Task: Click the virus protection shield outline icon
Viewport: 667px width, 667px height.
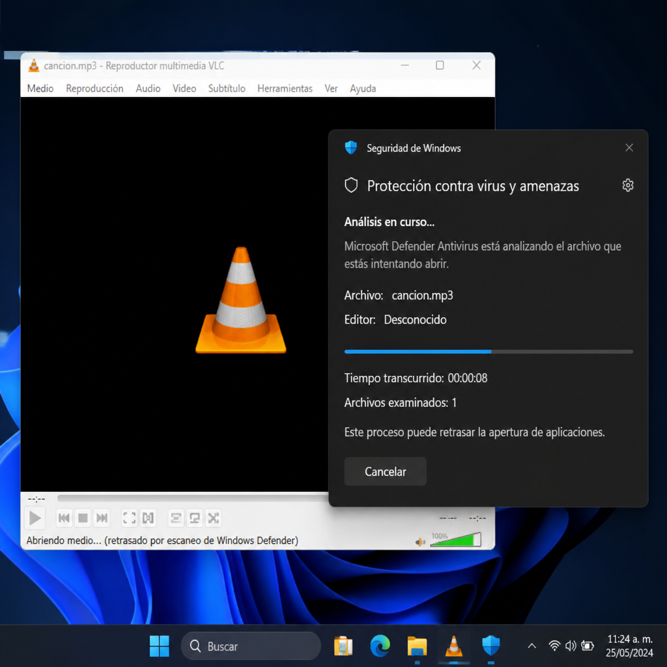Action: 351,186
